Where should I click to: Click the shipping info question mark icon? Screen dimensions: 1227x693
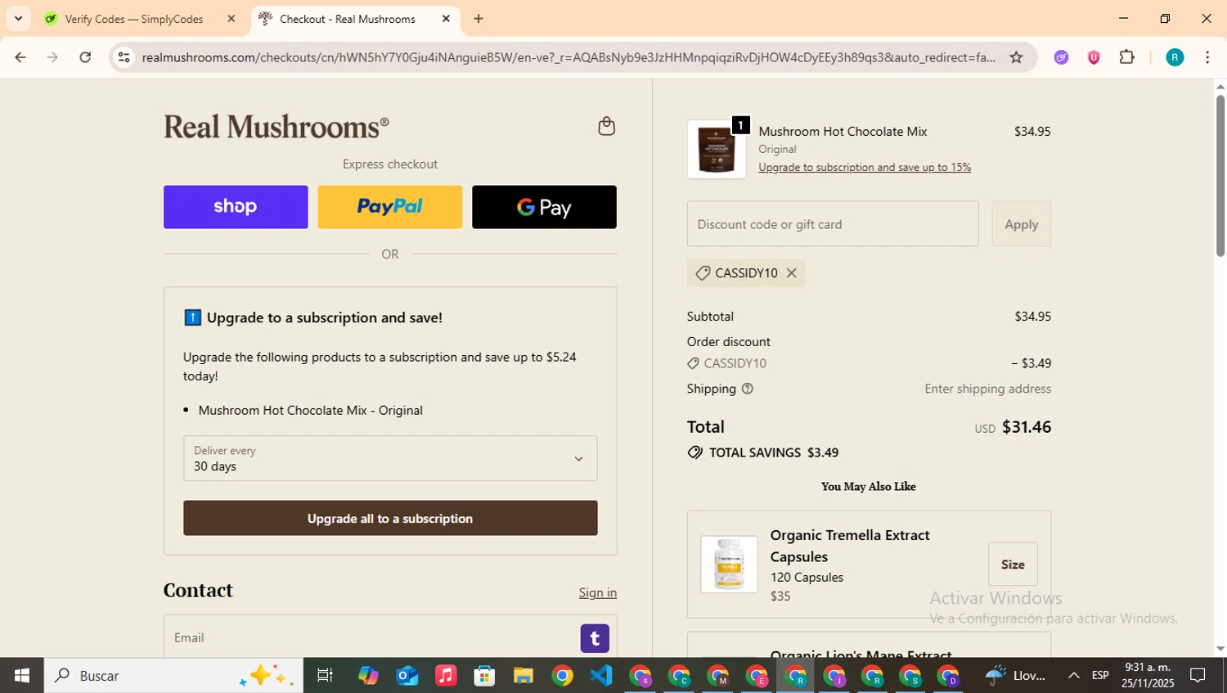[x=747, y=389]
